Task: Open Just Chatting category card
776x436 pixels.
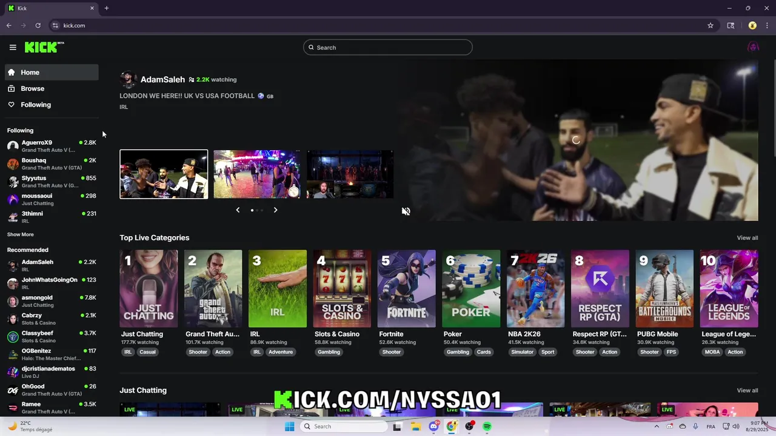Action: 149,289
